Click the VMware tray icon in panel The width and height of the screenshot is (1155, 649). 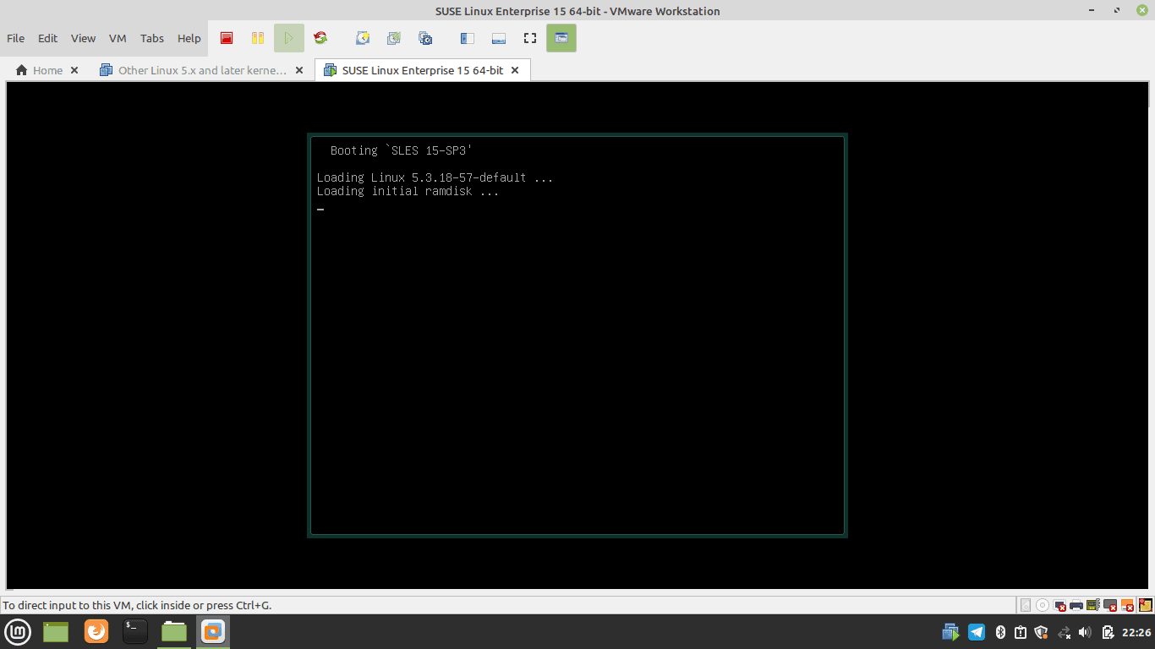[x=951, y=632]
